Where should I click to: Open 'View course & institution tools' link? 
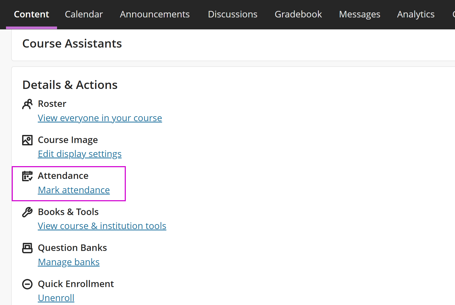click(x=102, y=226)
